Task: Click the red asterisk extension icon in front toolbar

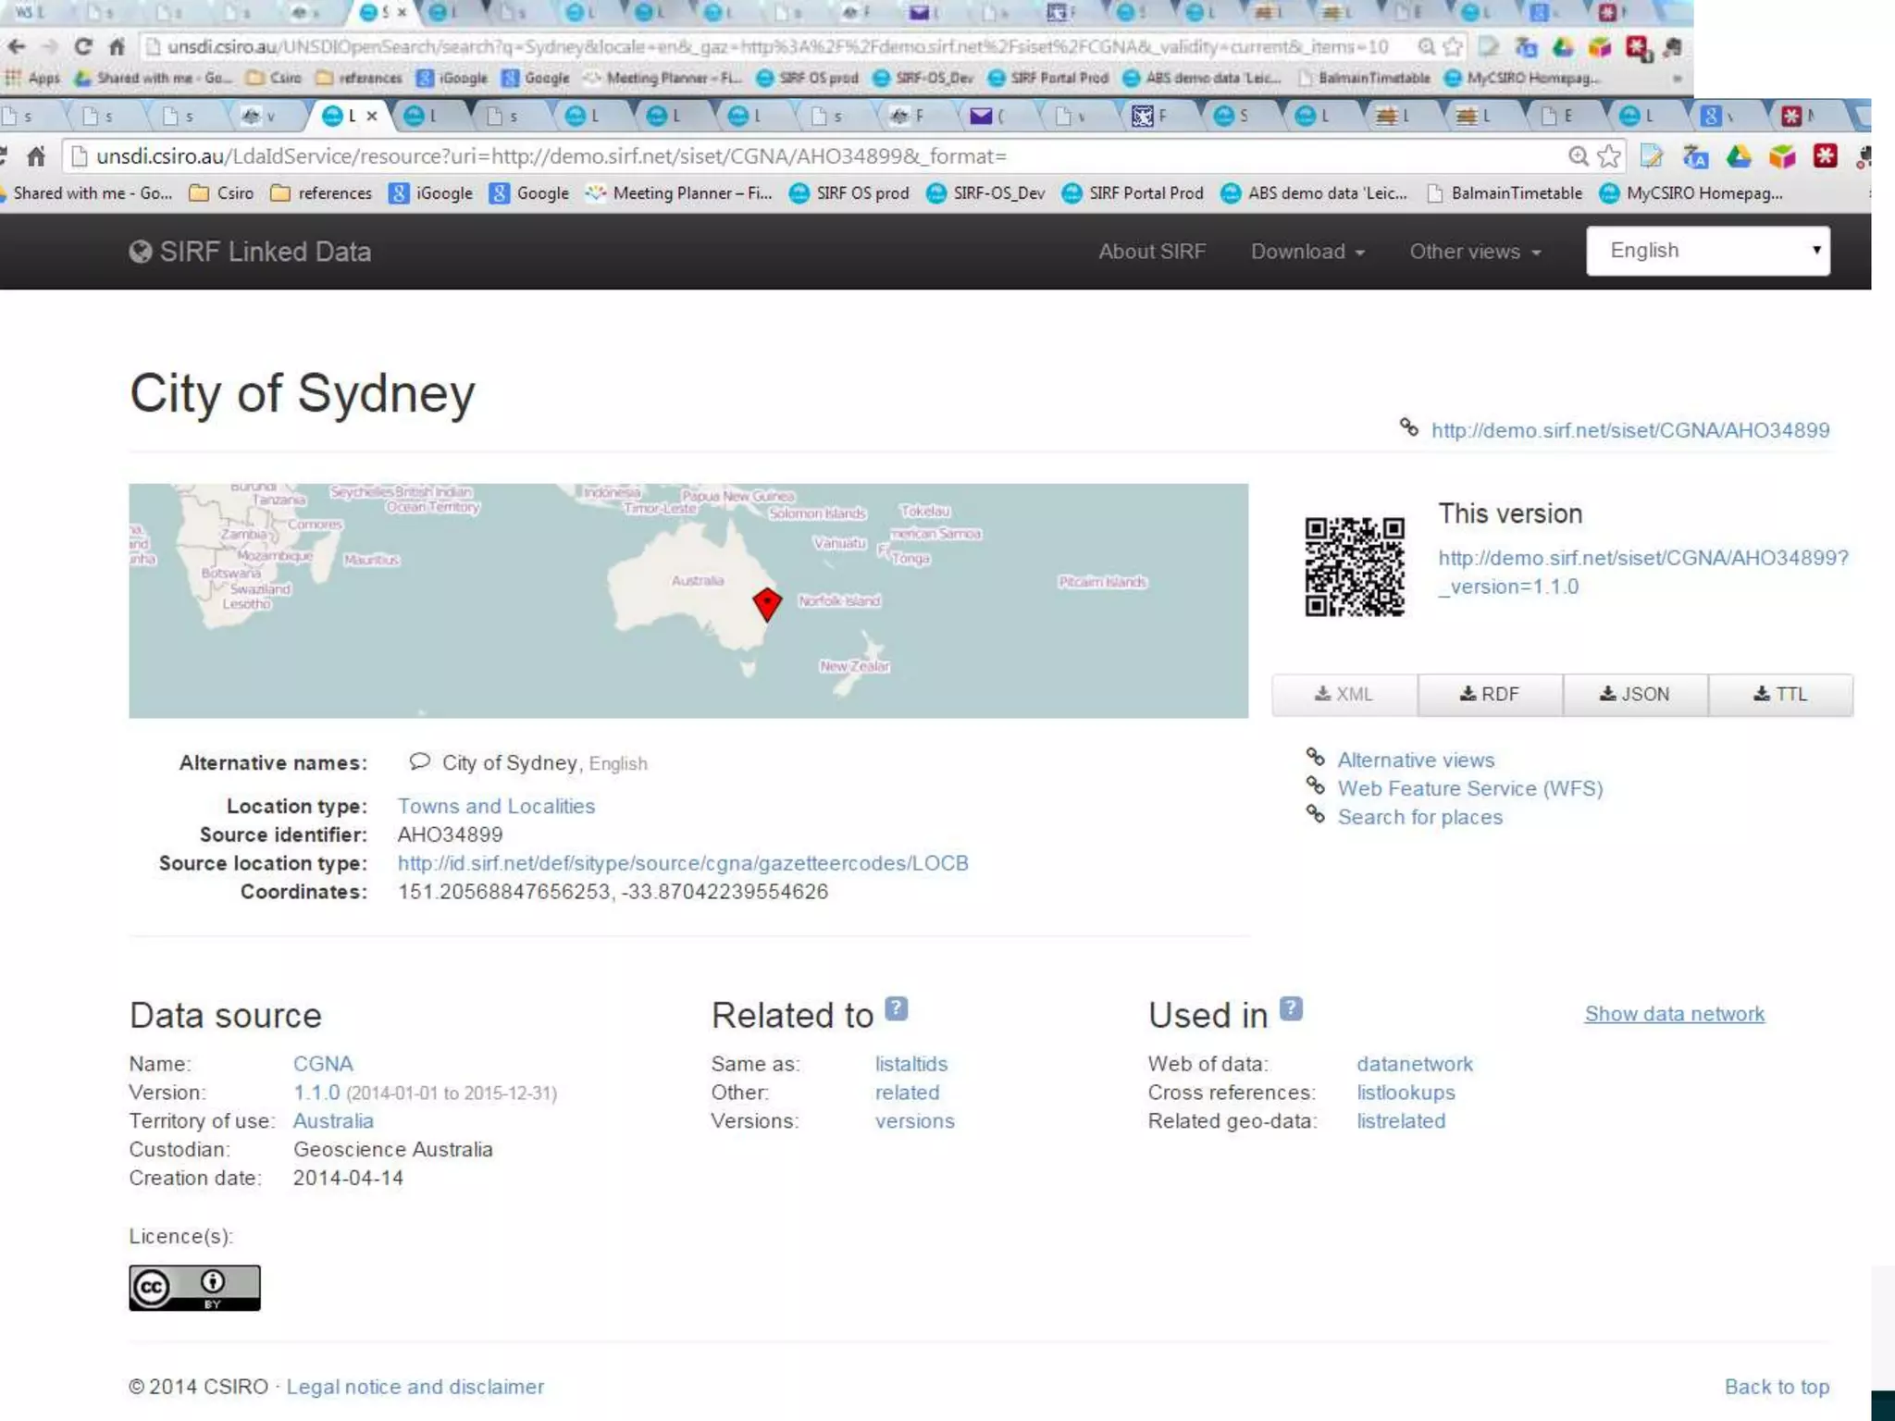Action: pos(1825,156)
